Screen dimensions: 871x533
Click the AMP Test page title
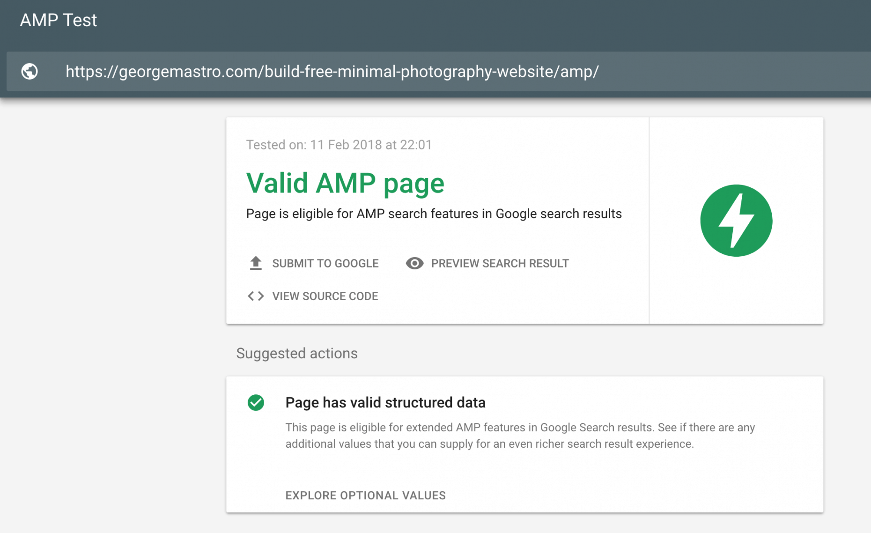[x=59, y=20]
